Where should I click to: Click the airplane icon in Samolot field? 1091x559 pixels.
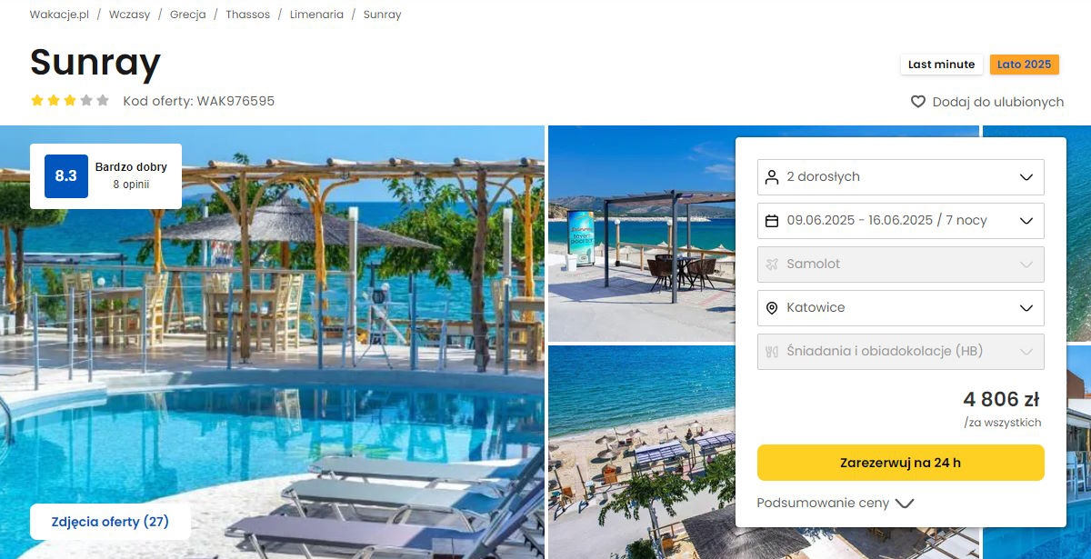click(772, 265)
